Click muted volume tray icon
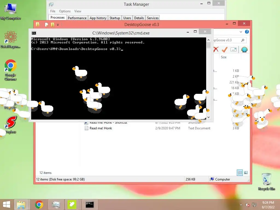280x210 pixels. tap(247, 205)
